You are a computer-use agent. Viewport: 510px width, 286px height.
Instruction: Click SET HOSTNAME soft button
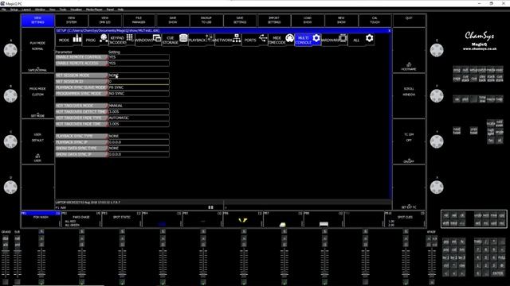pos(409,50)
